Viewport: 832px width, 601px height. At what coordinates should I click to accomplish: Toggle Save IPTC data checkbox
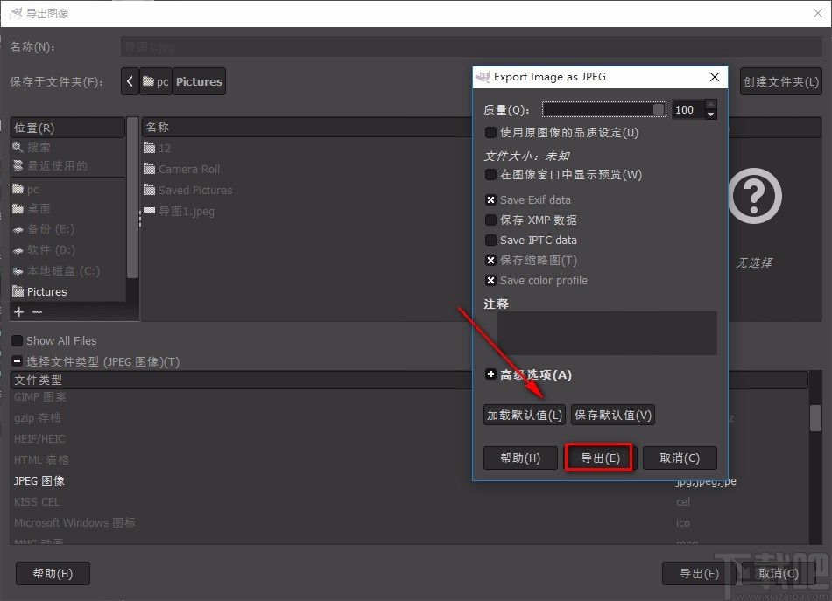[490, 240]
